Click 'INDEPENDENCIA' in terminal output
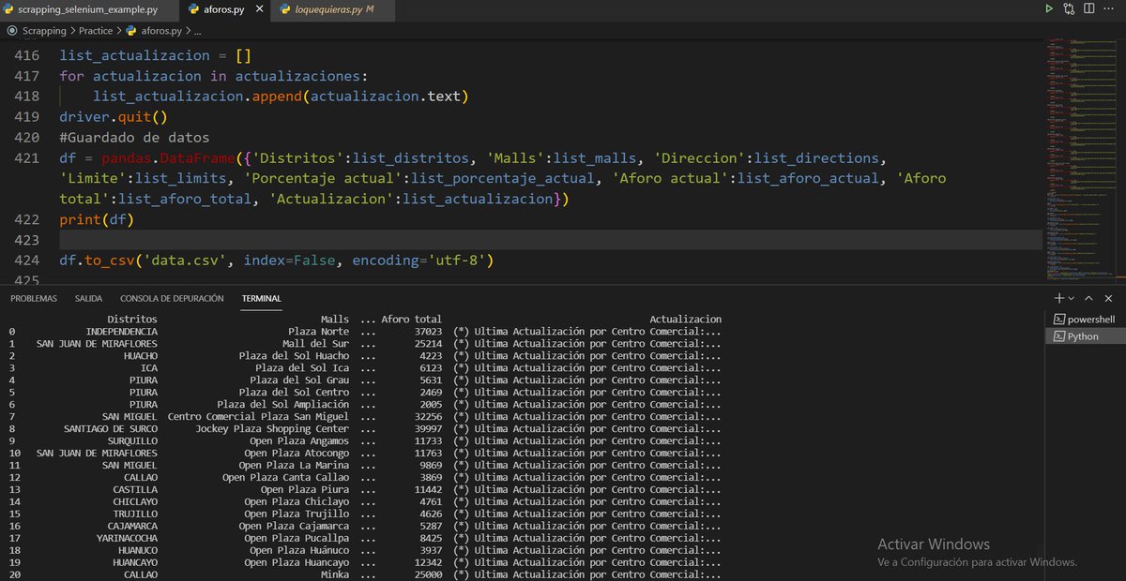Screen dimensions: 1126x581 (x=122, y=332)
